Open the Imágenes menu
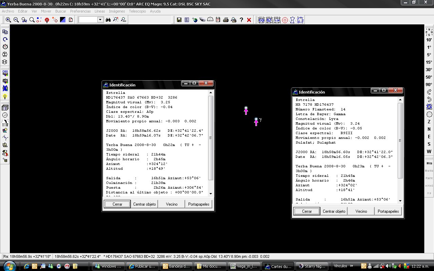The width and height of the screenshot is (434, 271). click(117, 11)
